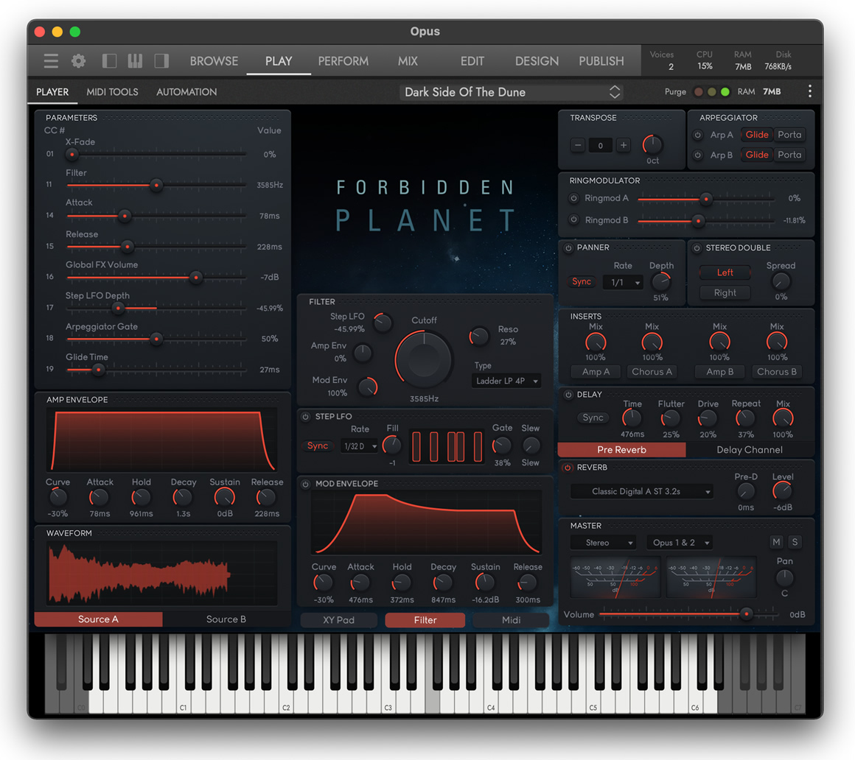
Task: Open the Master Opus 1 & 2 output dropdown
Action: click(680, 543)
